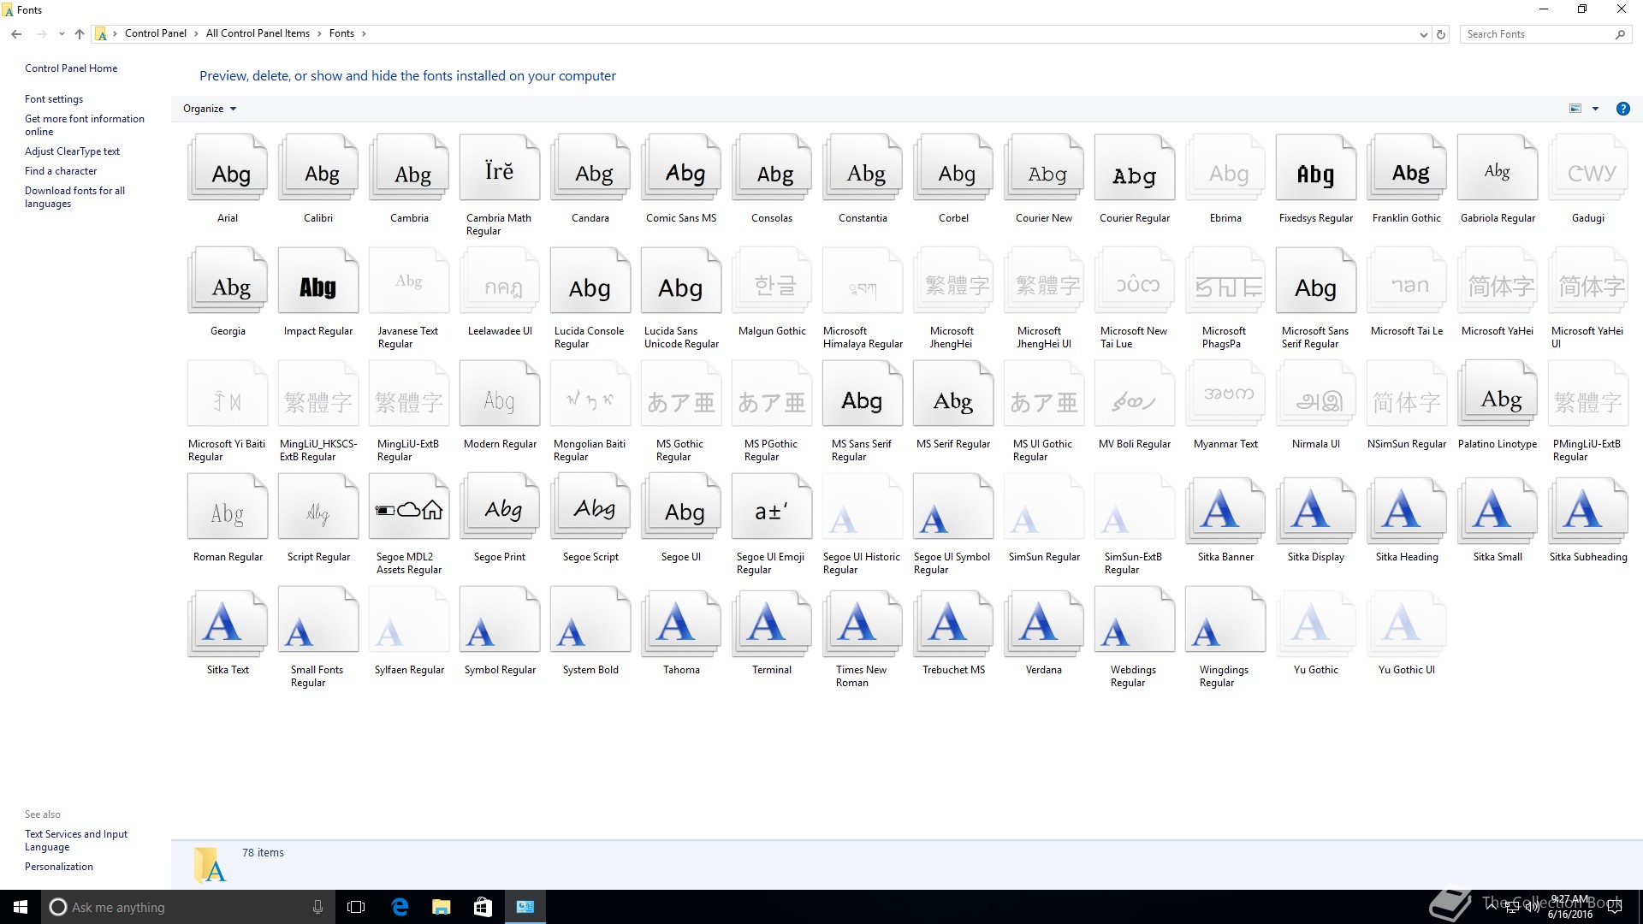Select the Segoe UI Emoji font icon
This screenshot has width=1643, height=924.
tap(772, 507)
